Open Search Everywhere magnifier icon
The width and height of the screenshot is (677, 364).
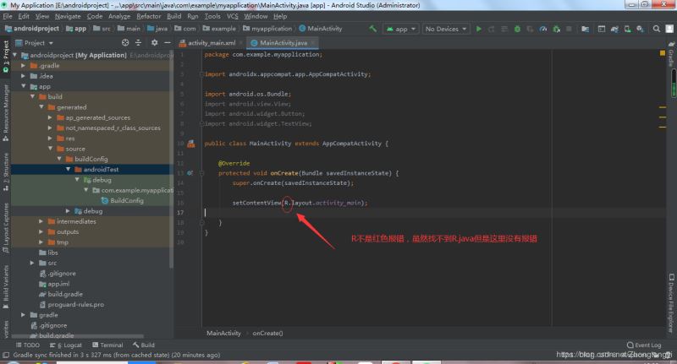(658, 29)
